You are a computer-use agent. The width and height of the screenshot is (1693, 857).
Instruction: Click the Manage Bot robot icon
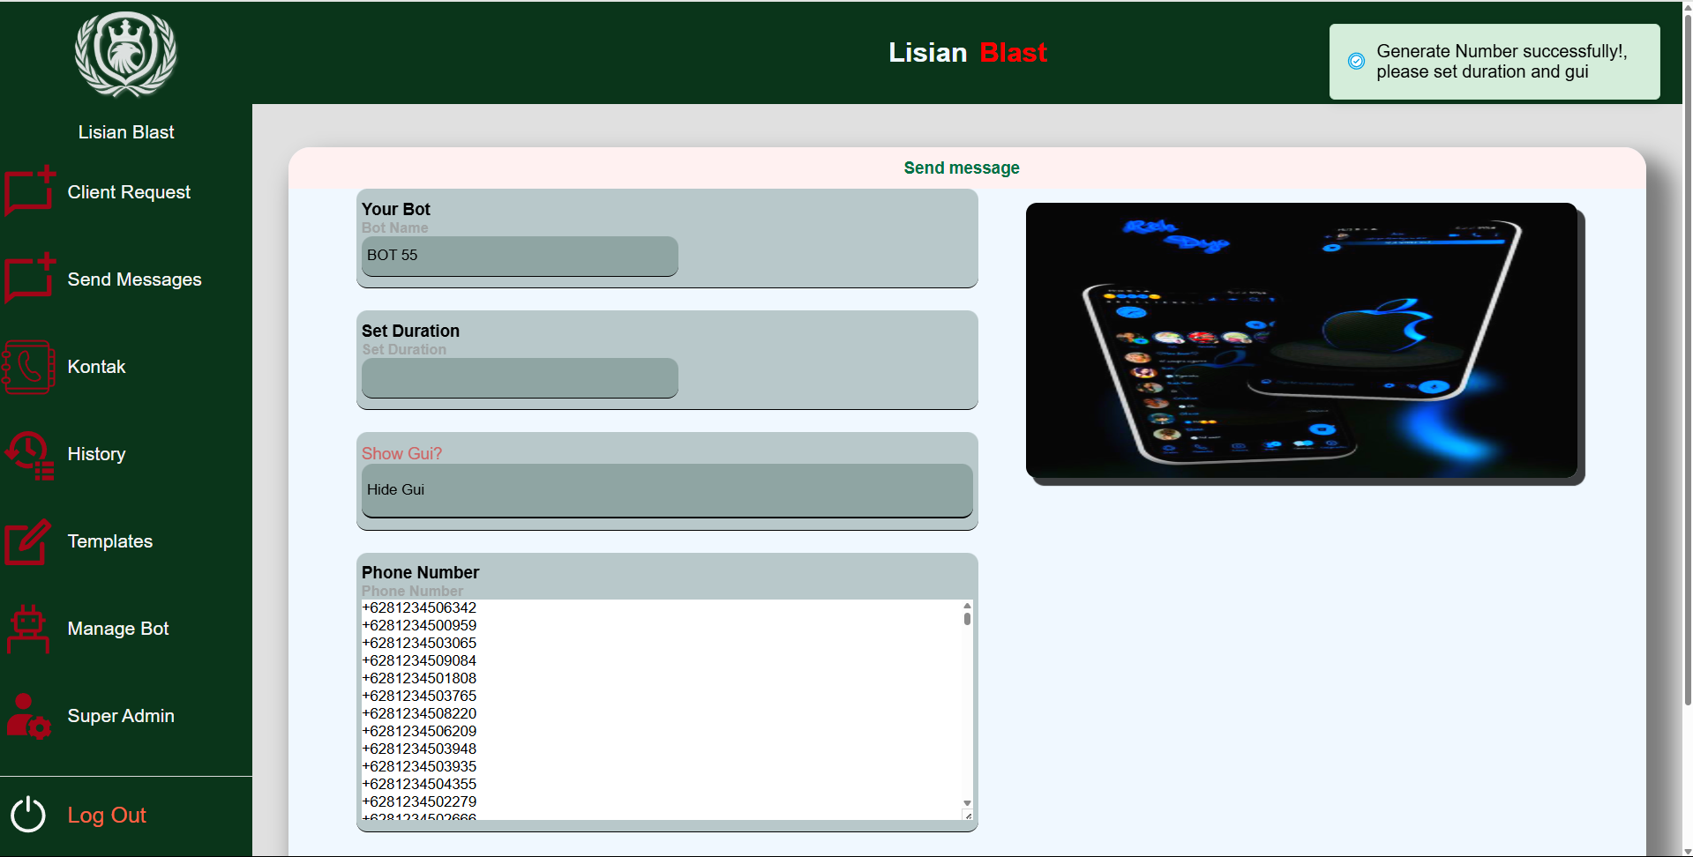pos(28,629)
